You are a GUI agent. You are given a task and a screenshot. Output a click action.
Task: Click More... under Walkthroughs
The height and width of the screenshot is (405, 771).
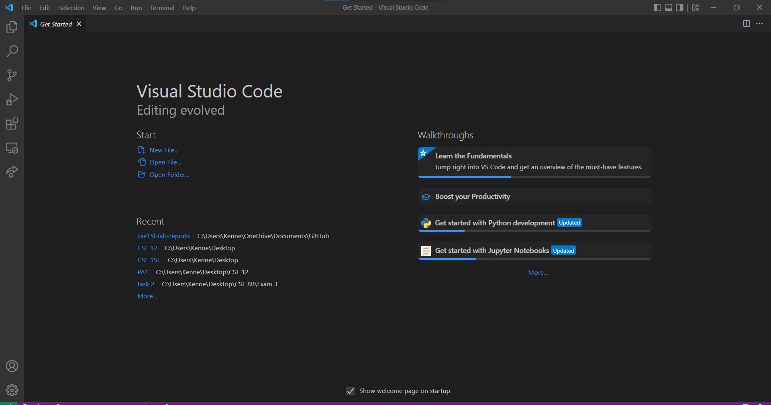pyautogui.click(x=538, y=272)
